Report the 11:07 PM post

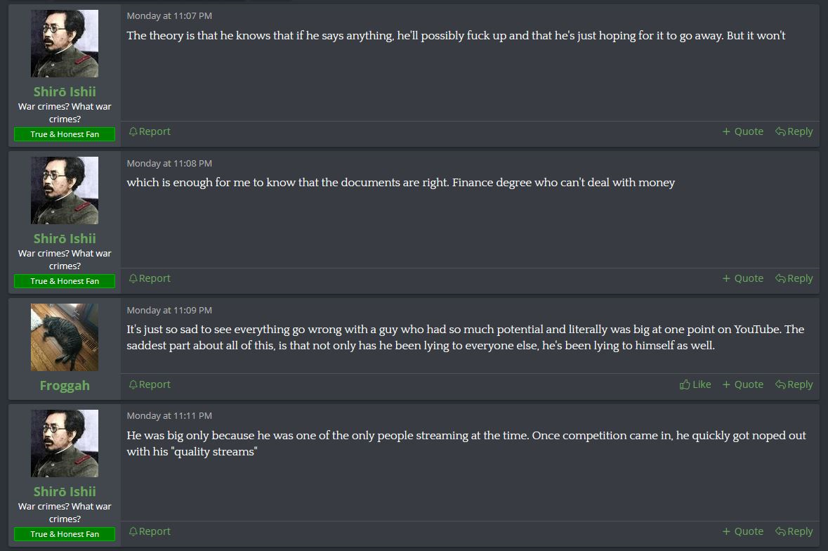[x=150, y=131]
